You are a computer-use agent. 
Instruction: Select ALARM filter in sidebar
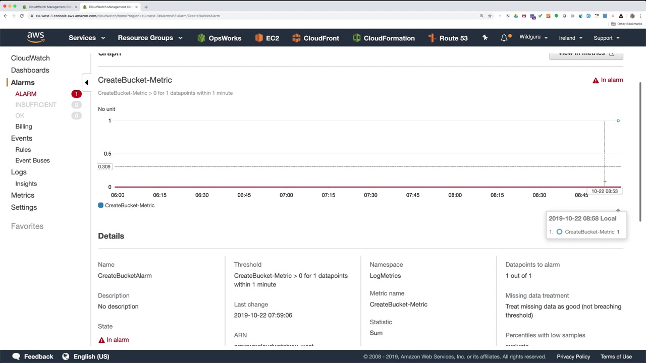pos(26,94)
